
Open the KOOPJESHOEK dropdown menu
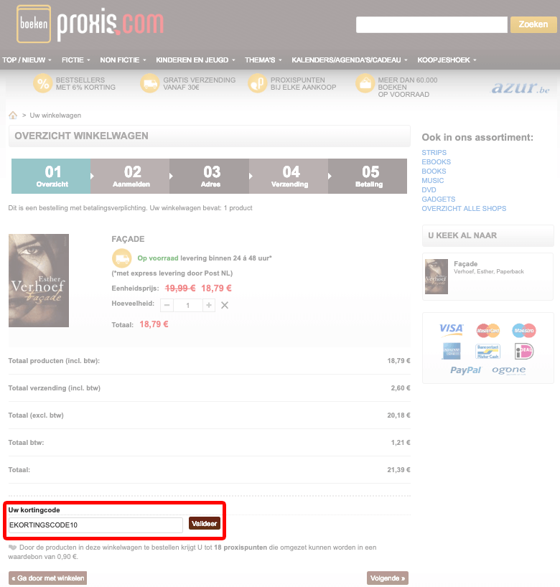tap(447, 60)
